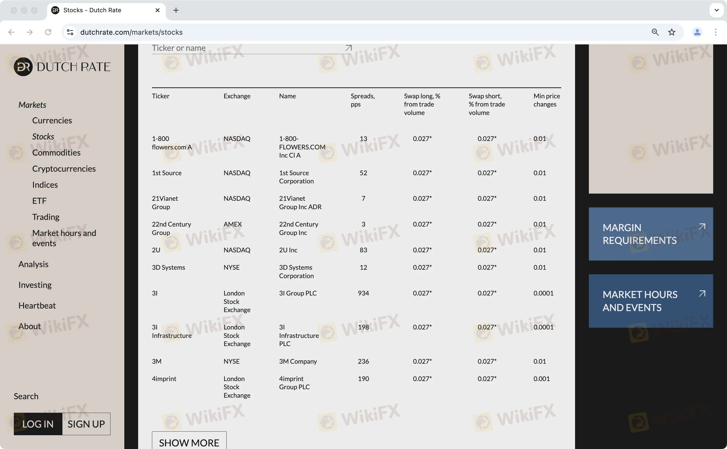Image resolution: width=727 pixels, height=449 pixels.
Task: Click the SIGN UP button
Action: 86,424
